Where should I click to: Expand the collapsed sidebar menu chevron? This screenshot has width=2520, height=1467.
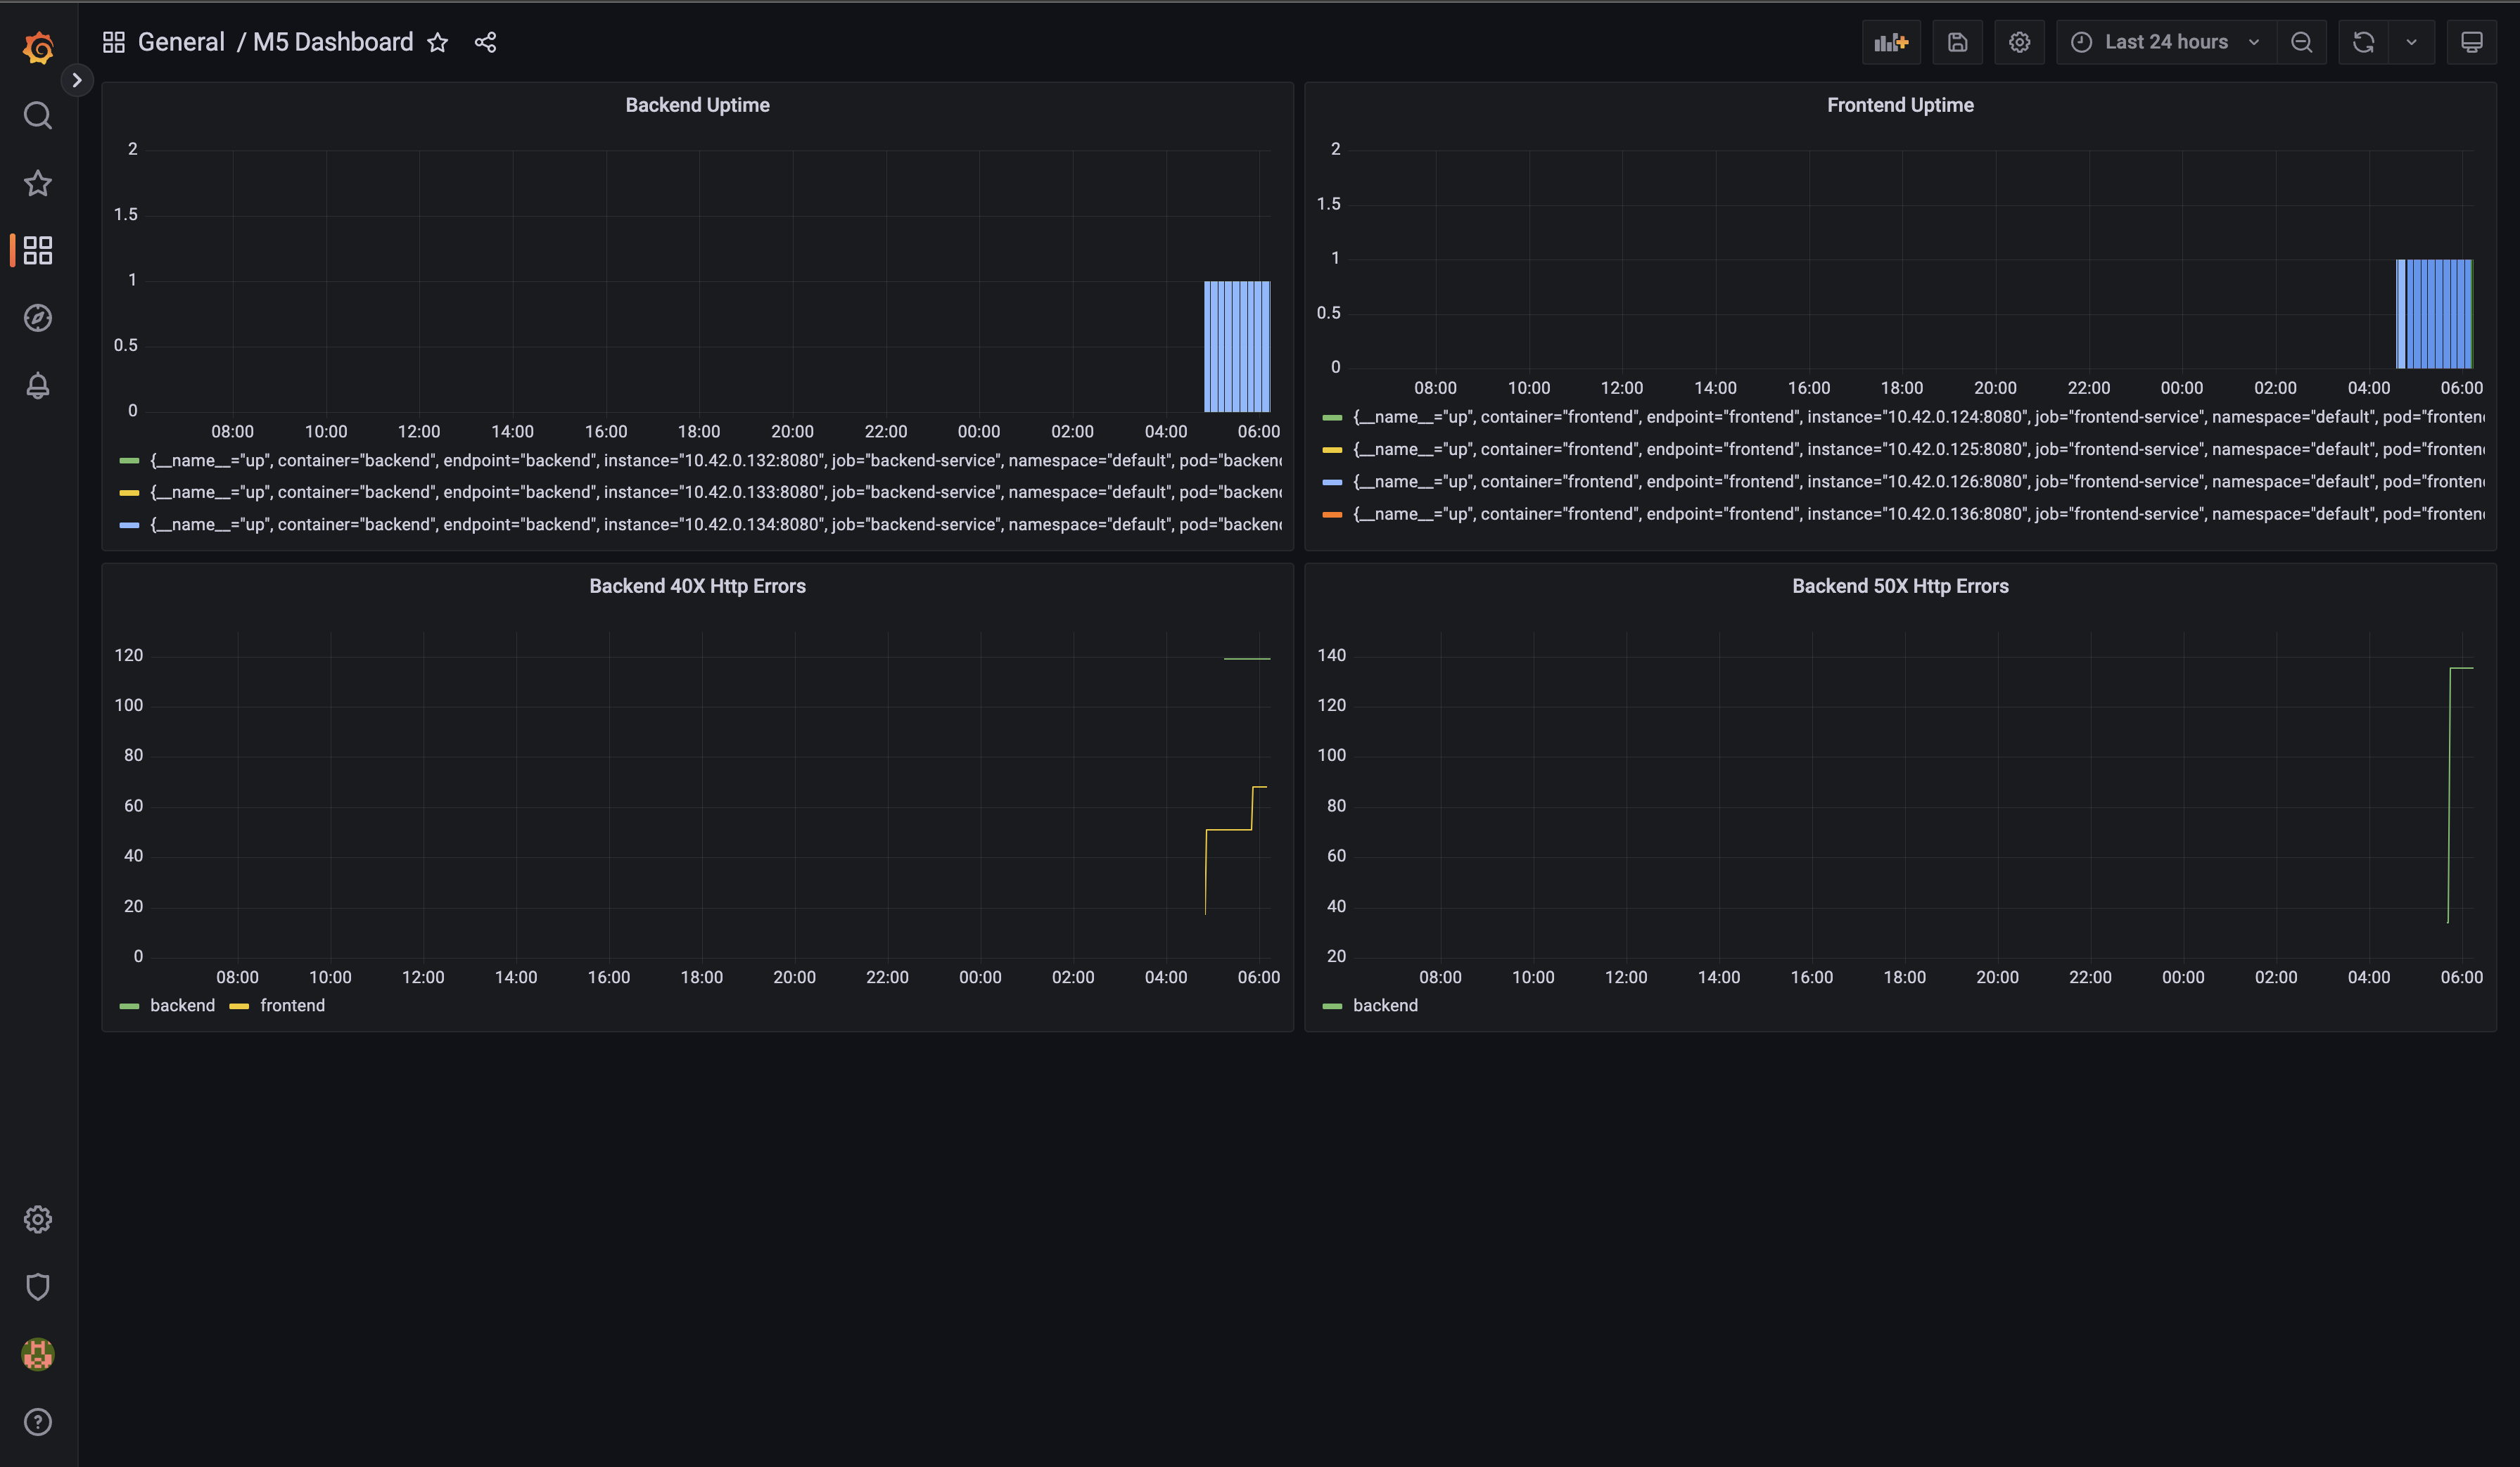point(77,80)
